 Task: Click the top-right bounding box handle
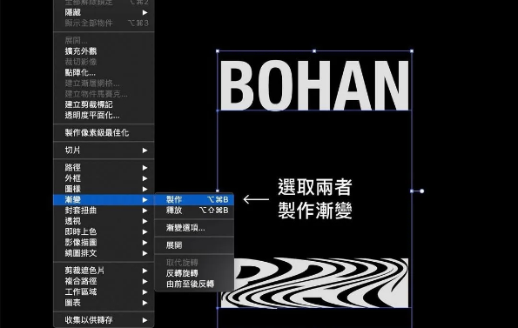(412, 51)
